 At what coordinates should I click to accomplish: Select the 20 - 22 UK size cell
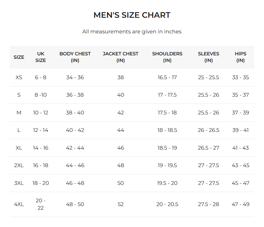tap(41, 204)
